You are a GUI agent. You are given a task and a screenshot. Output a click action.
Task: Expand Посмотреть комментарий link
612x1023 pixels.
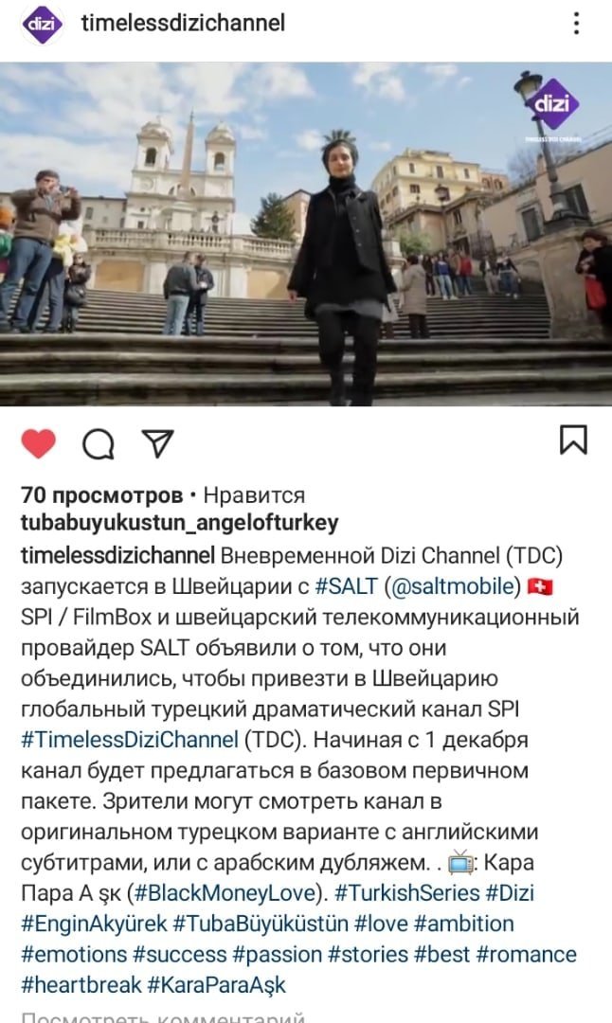[x=163, y=1016]
